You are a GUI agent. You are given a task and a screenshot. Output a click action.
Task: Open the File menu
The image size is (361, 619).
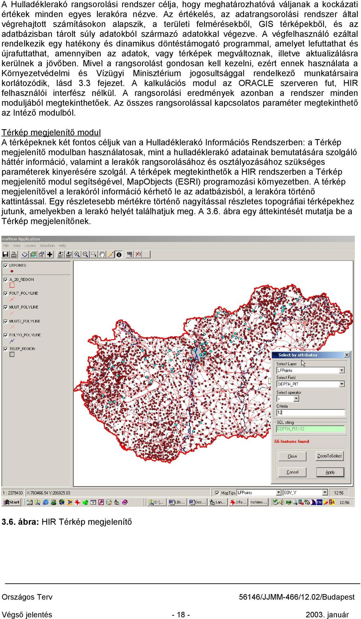[x=6, y=246]
